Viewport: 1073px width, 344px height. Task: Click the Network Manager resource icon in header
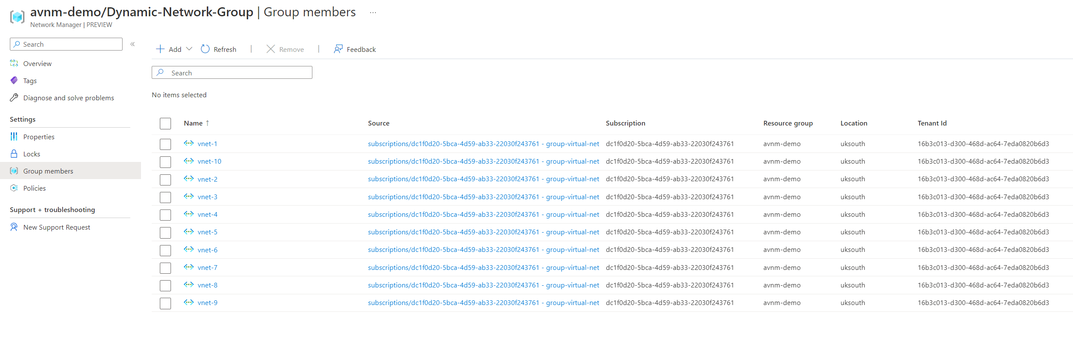[17, 17]
